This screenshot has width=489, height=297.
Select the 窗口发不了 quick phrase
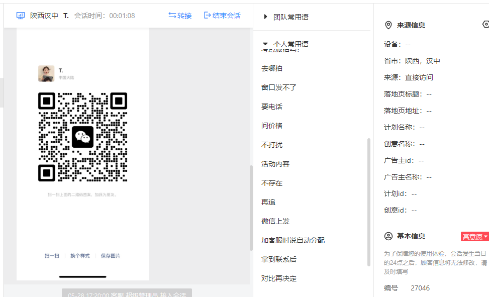point(279,87)
